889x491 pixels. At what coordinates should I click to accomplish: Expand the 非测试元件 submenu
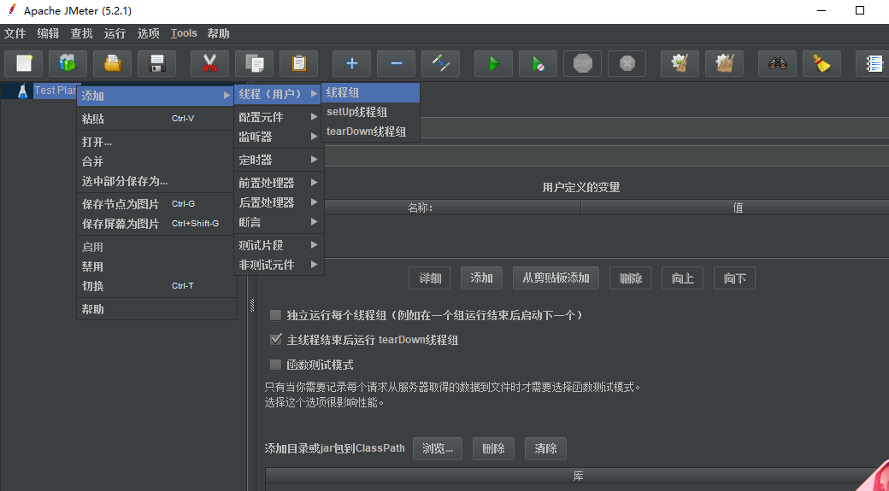click(278, 265)
